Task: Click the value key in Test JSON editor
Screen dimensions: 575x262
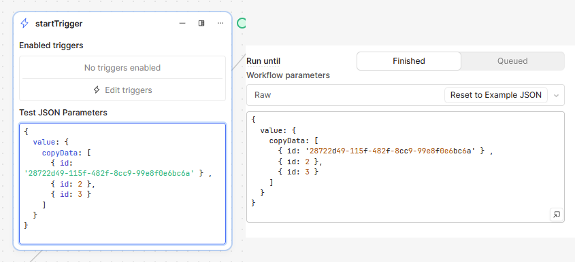Action: (x=44, y=142)
